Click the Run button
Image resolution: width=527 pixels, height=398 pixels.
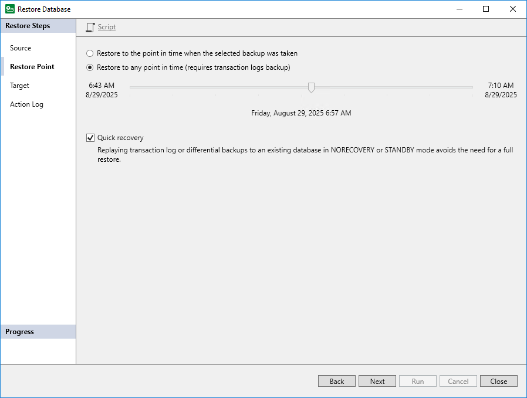coord(417,381)
